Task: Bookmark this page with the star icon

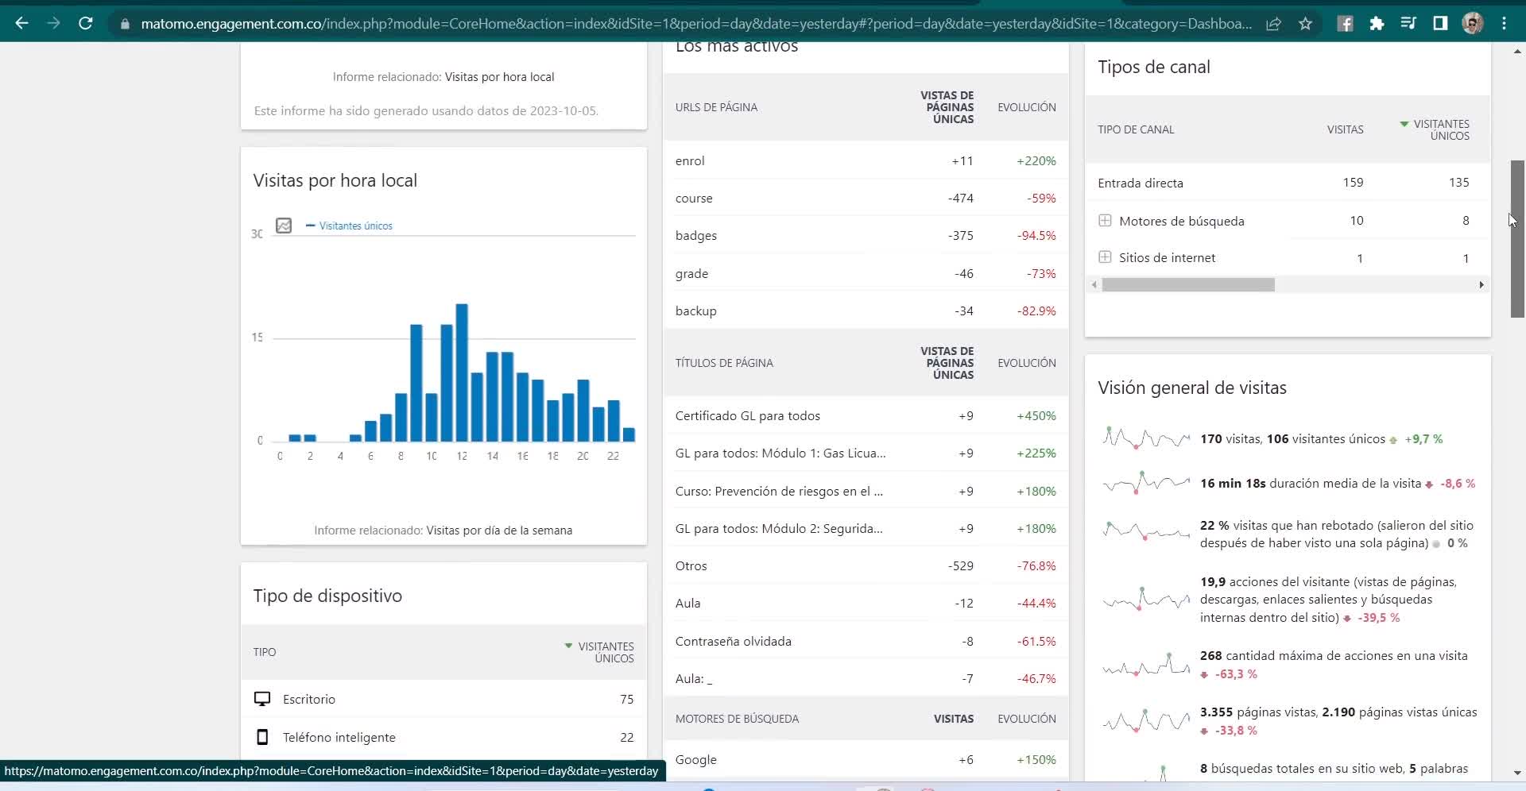Action: 1305,24
